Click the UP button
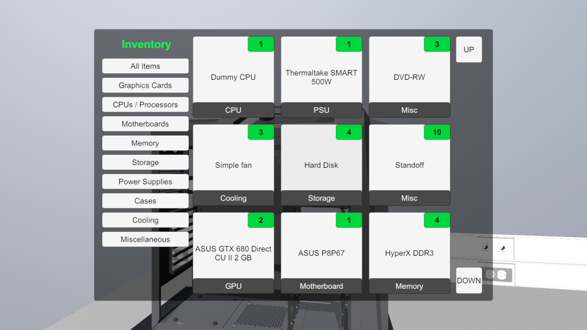Viewport: 587px width, 330px height. [469, 49]
